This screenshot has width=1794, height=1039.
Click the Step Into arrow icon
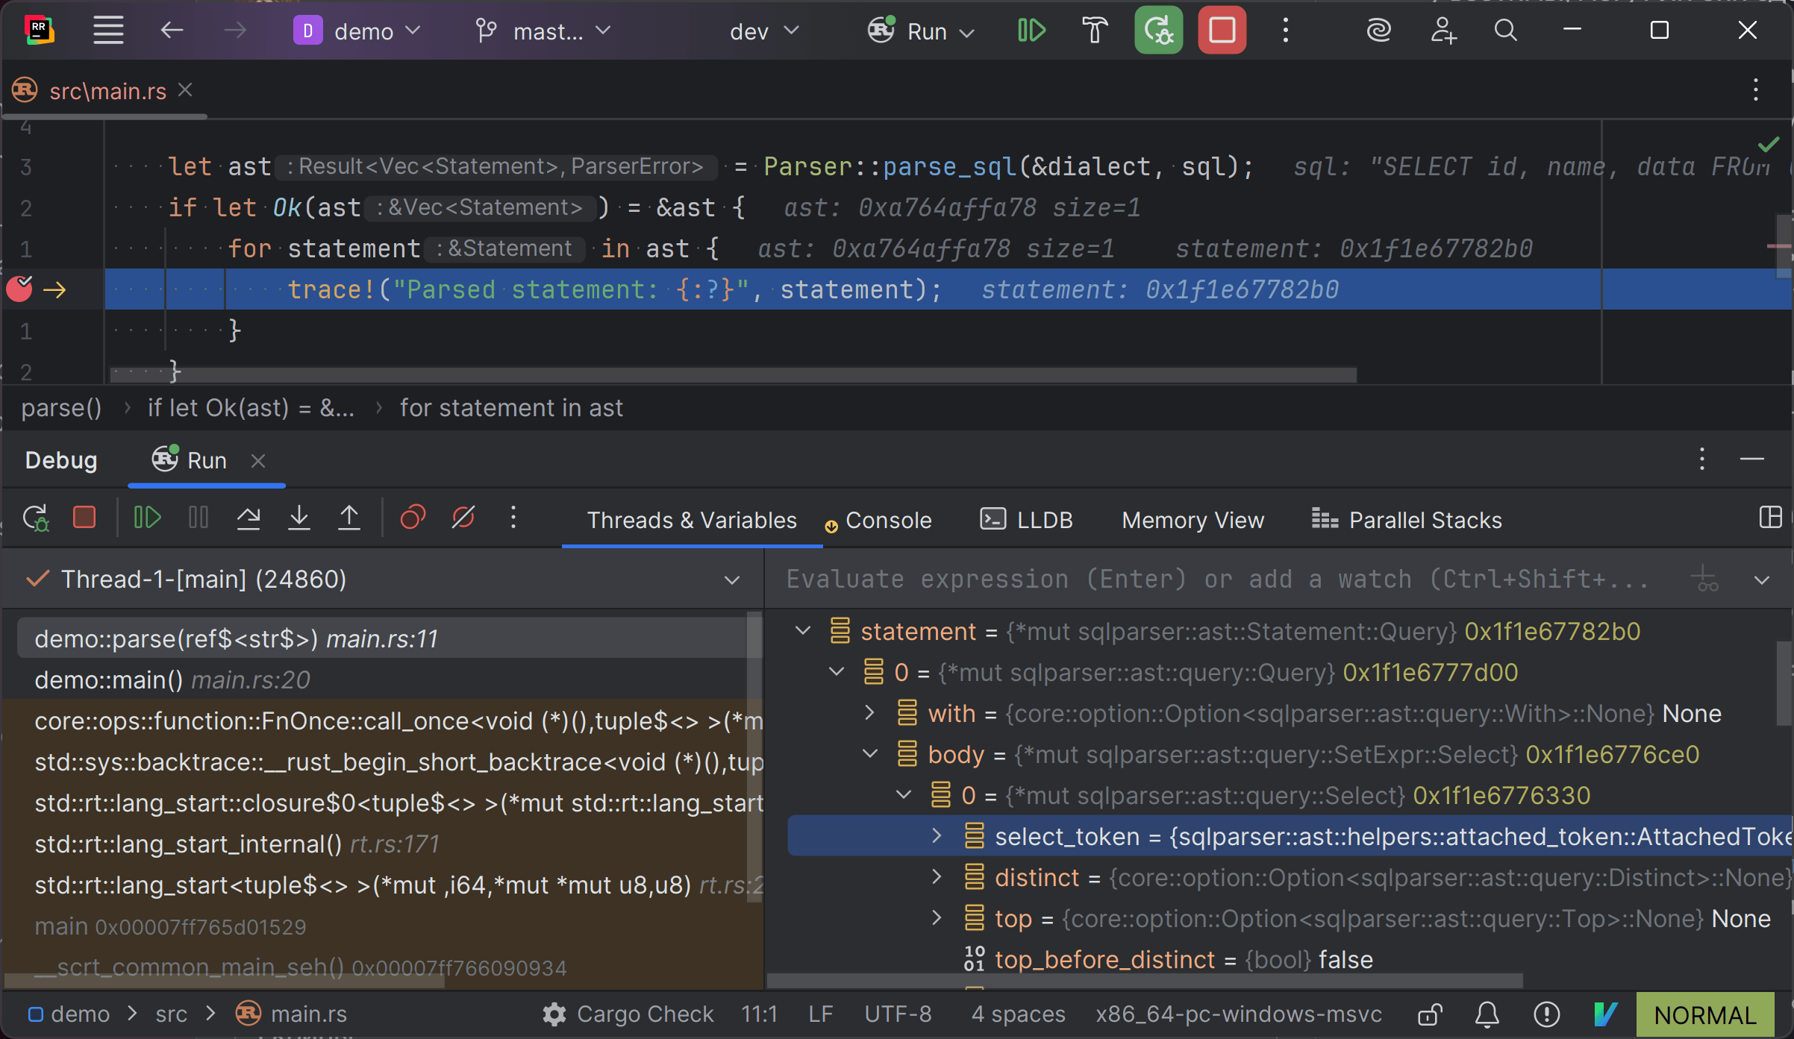tap(299, 518)
